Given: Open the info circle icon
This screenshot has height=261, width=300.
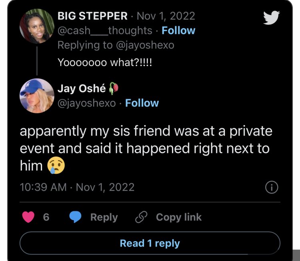Looking at the screenshot, I should pos(272,187).
